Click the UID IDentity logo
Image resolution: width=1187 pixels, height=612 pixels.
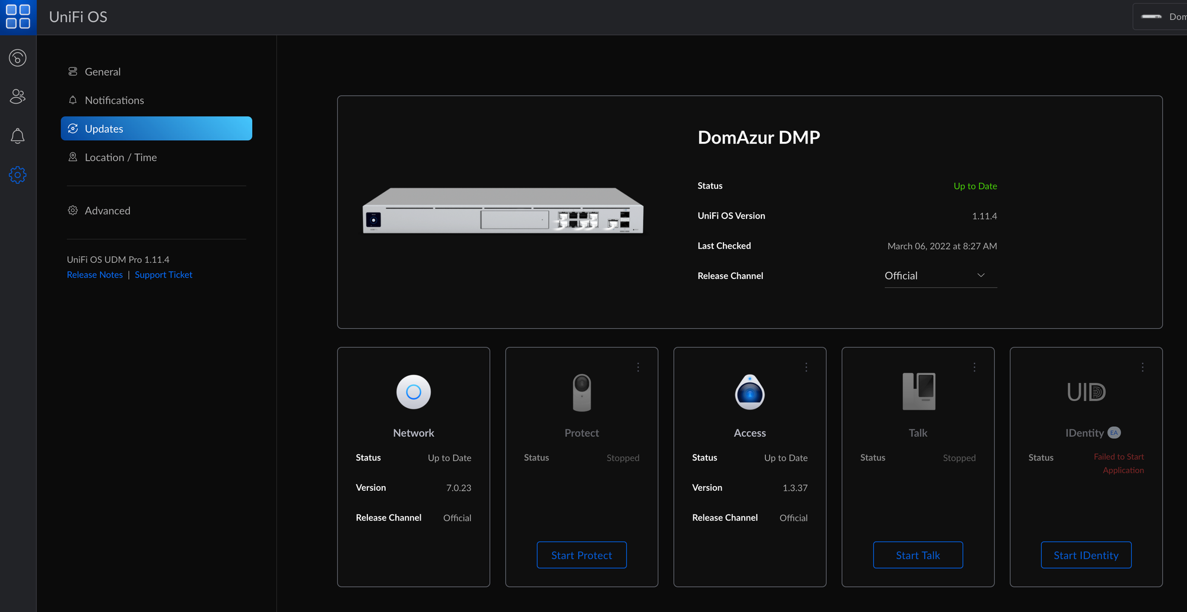click(1086, 392)
